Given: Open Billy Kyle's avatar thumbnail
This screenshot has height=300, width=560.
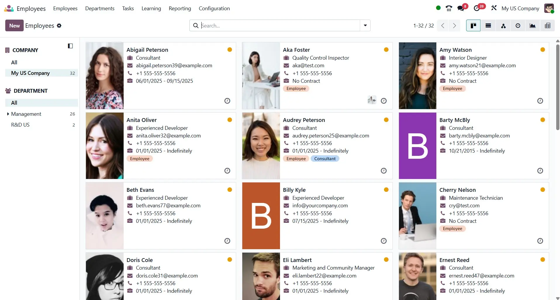Looking at the screenshot, I should 261,216.
